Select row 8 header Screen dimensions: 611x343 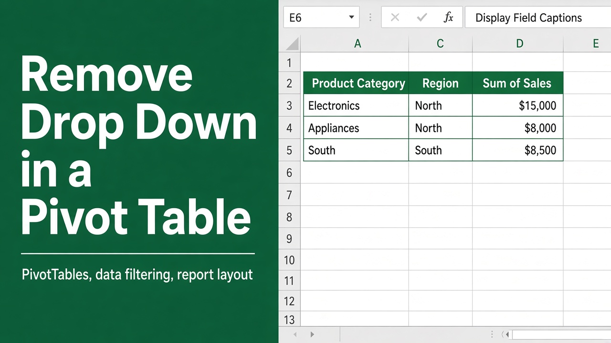pos(289,217)
